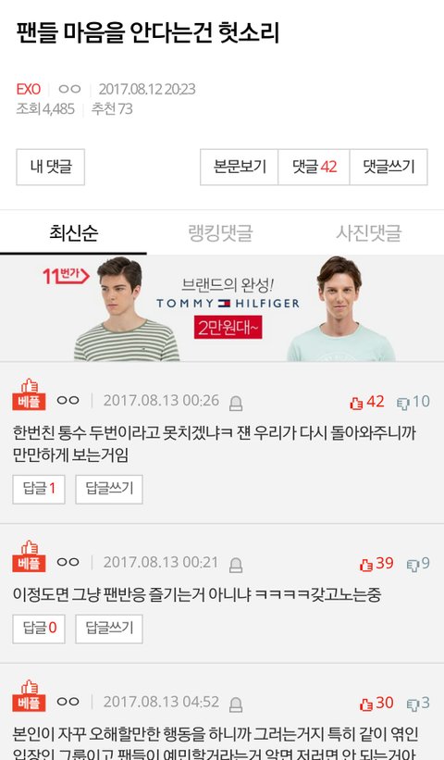
Task: Expand the 답글 1 replies on the first comment
Action: (39, 489)
